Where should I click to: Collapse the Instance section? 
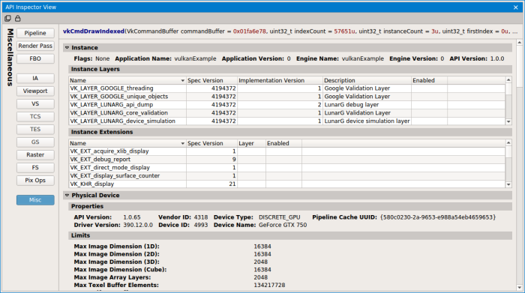tap(67, 47)
